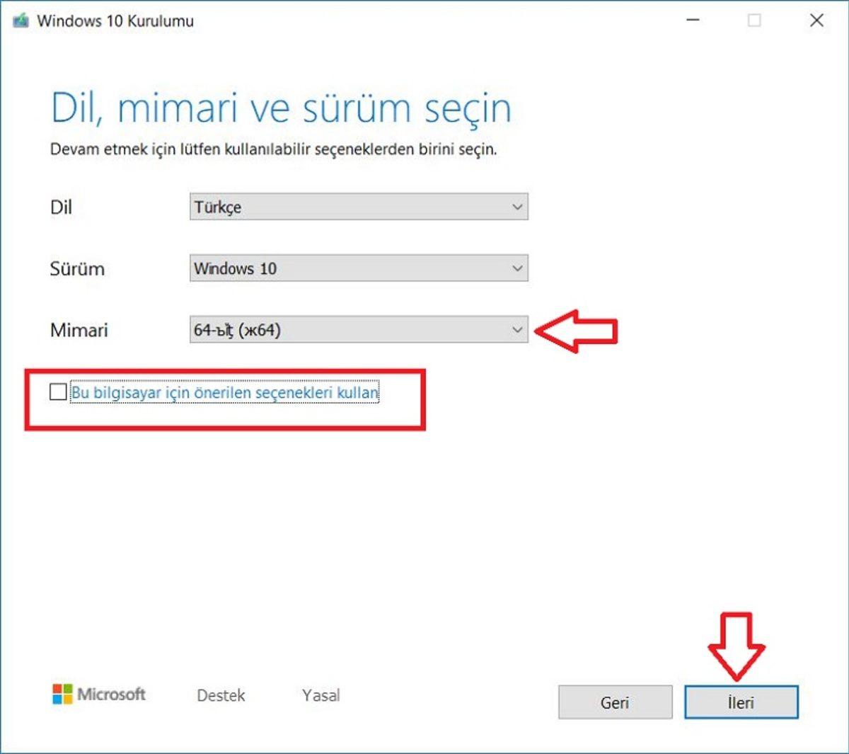
Task: Enable the önerilen seçenekleri kullan checkbox
Action: 58,392
